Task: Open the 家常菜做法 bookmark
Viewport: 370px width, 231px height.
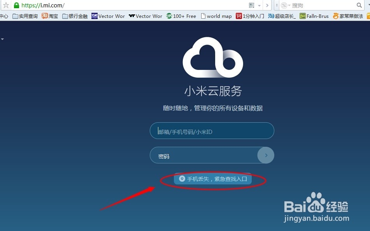Action: tap(348, 16)
